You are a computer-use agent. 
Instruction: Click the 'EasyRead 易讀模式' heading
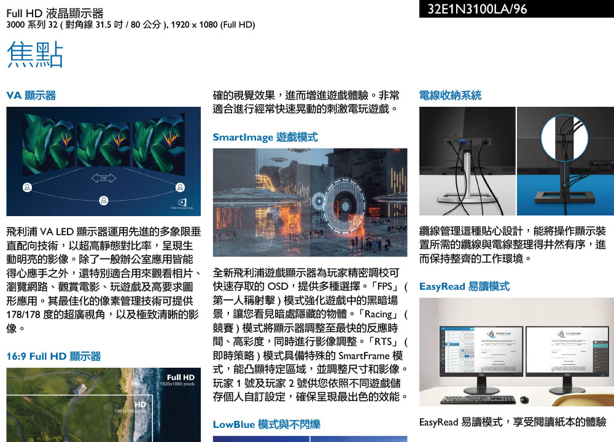click(x=464, y=286)
